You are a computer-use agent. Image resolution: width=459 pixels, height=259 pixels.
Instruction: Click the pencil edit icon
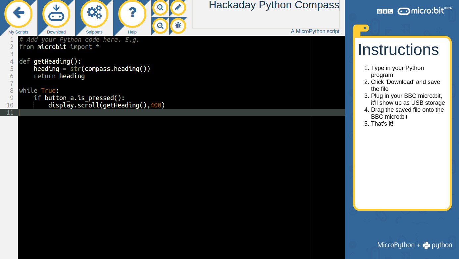coord(178,7)
